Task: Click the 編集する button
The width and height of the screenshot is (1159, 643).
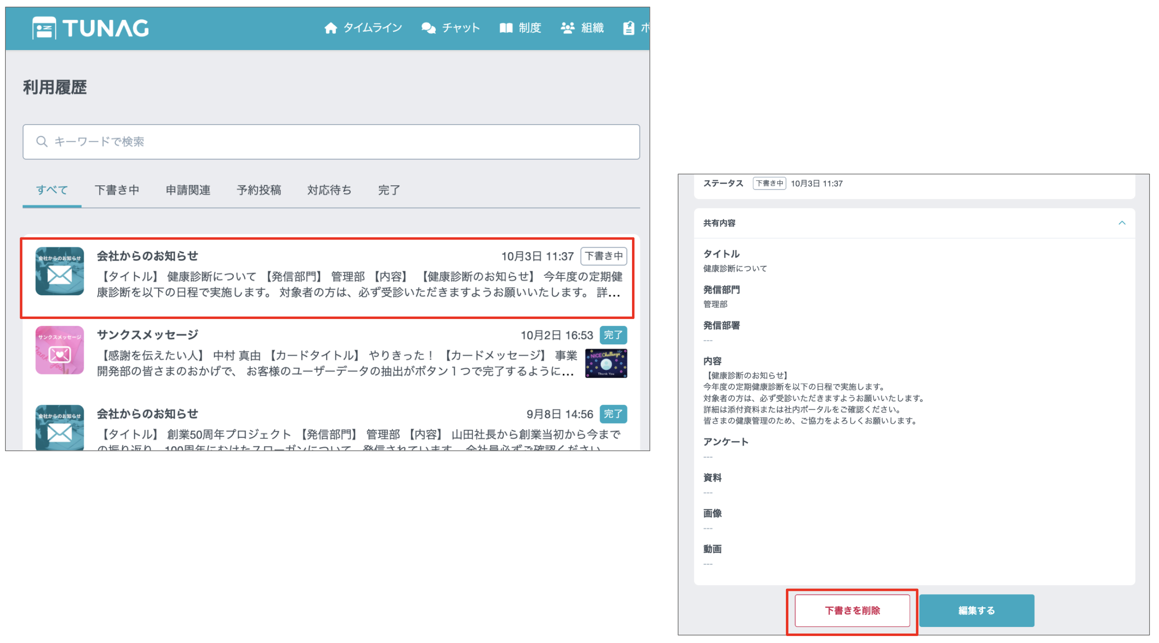Action: coord(976,610)
